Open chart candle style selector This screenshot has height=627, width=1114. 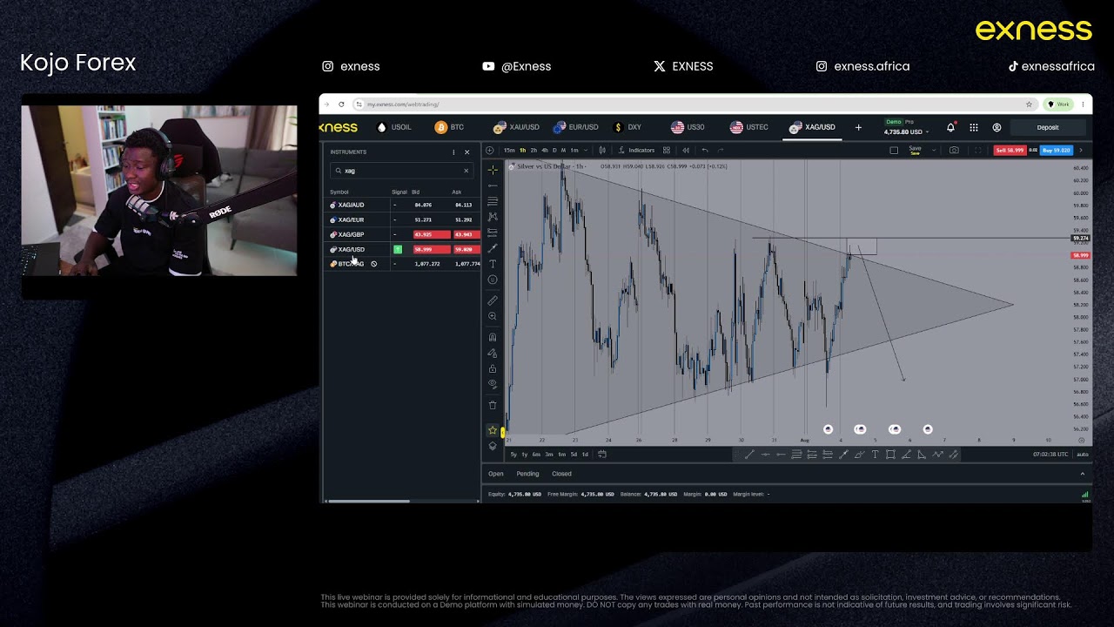pos(601,150)
